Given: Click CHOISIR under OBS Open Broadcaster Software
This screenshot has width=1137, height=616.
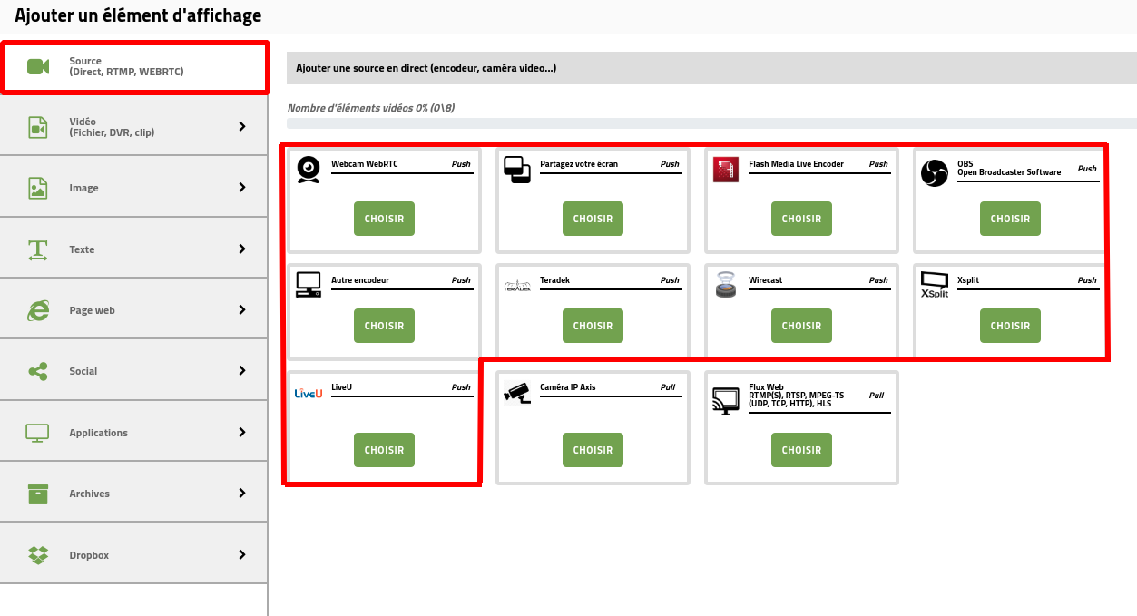Looking at the screenshot, I should pos(1010,219).
